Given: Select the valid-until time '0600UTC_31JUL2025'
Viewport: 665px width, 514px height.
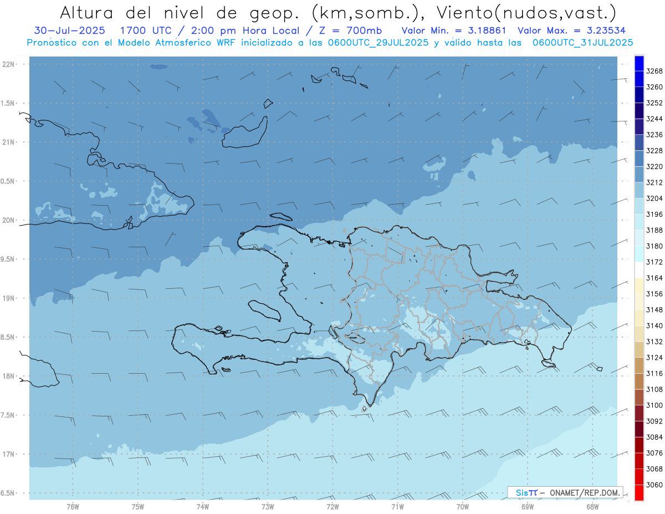Looking at the screenshot, I should pos(582,42).
